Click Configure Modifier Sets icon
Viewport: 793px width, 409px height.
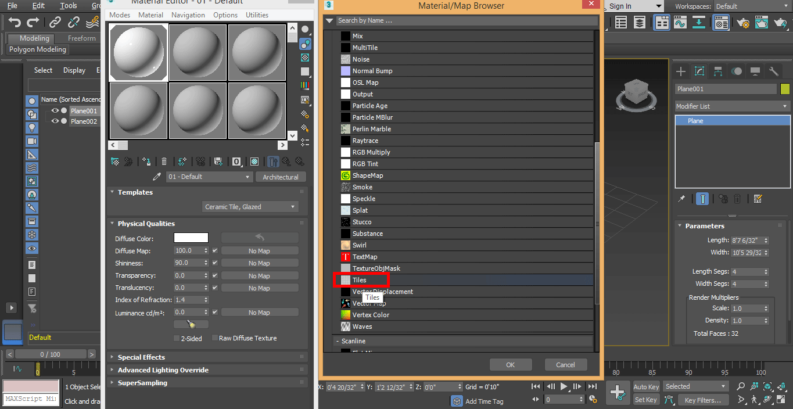tap(758, 199)
